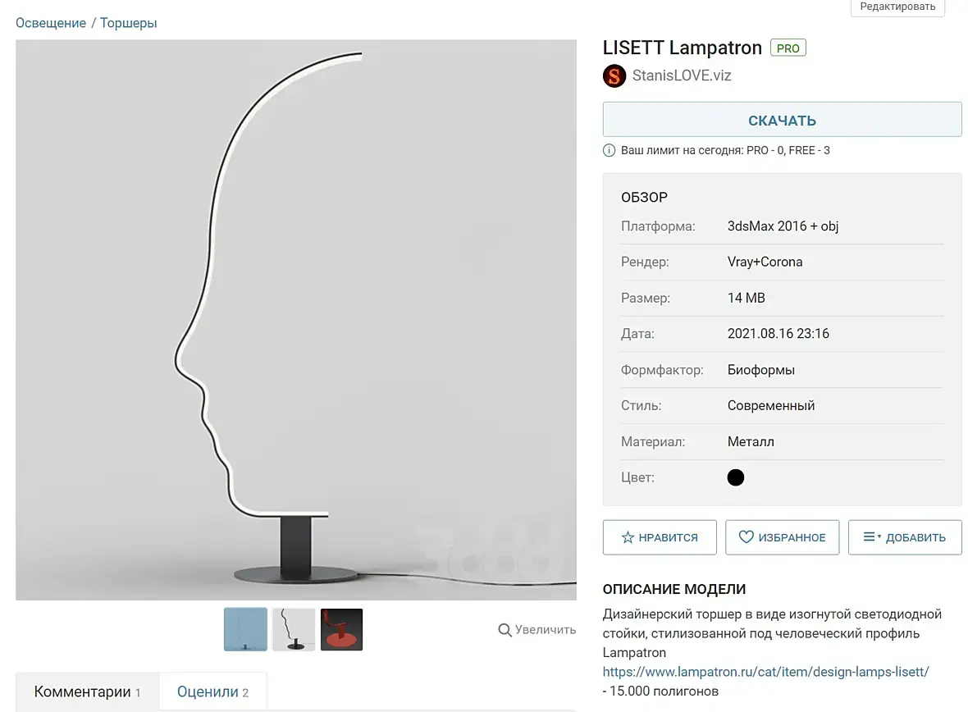Click the magnifier Увеличить icon

click(x=505, y=630)
